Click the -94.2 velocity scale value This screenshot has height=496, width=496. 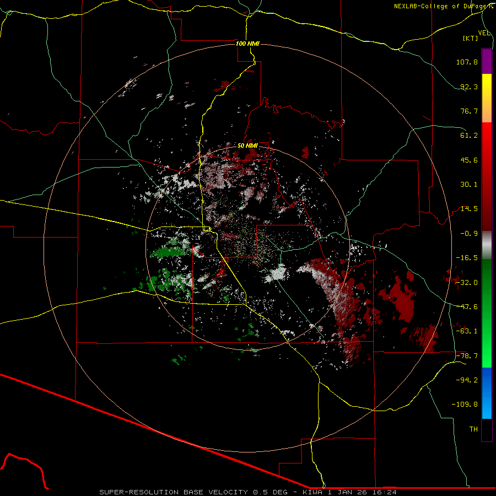click(x=467, y=380)
